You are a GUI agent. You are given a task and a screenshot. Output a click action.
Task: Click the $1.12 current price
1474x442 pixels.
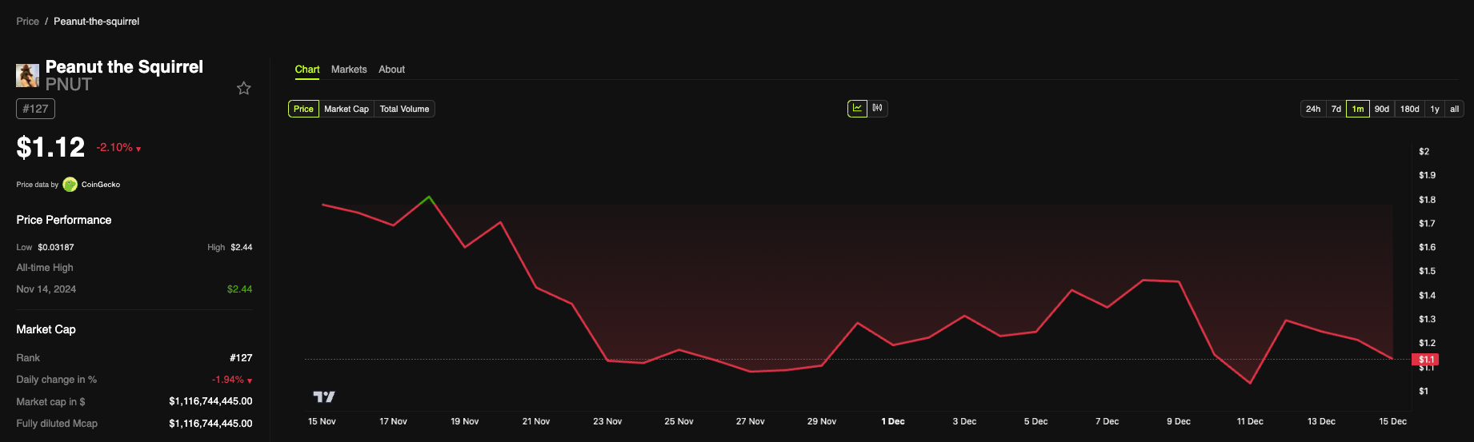click(x=50, y=147)
